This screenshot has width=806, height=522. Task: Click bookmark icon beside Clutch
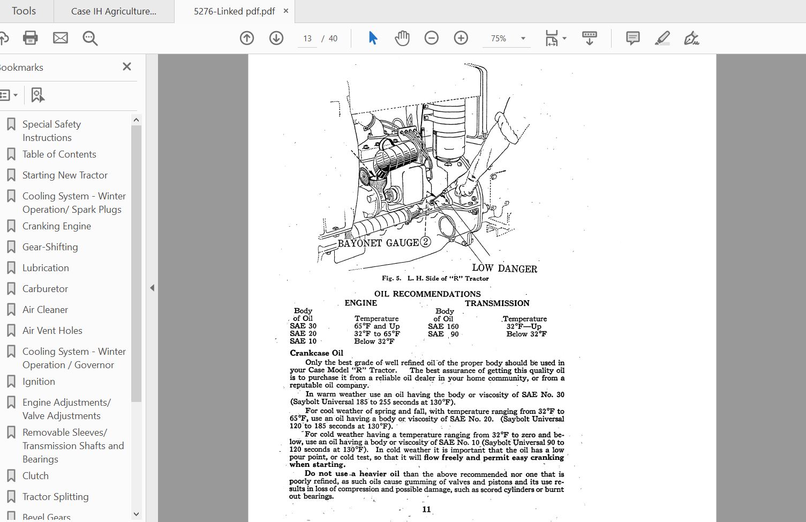click(11, 476)
